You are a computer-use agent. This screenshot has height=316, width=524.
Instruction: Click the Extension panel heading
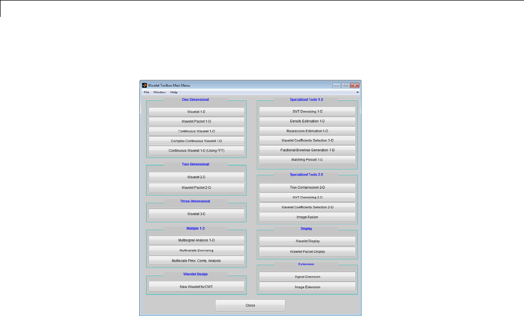(x=306, y=264)
